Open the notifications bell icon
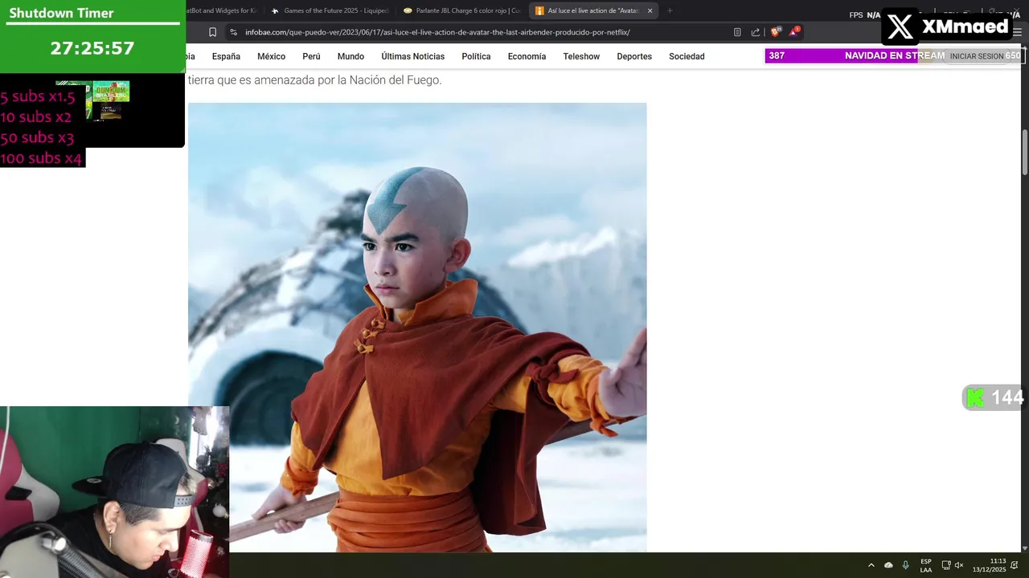This screenshot has height=578, width=1029. 1015,565
